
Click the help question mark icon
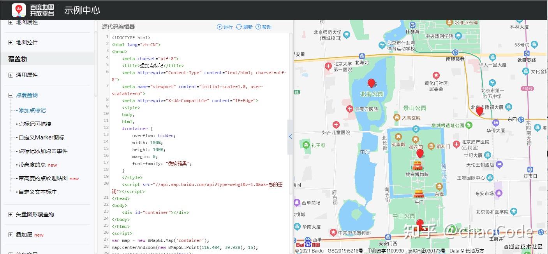pos(258,27)
